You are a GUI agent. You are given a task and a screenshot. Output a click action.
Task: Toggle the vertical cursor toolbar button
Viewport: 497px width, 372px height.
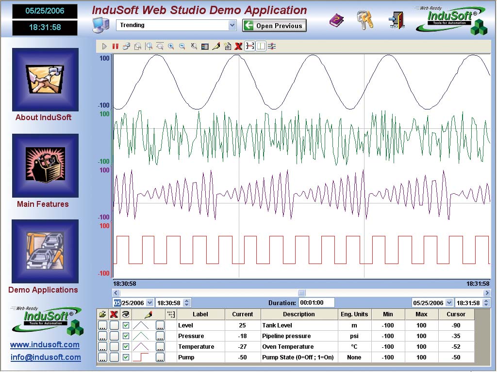(261, 46)
